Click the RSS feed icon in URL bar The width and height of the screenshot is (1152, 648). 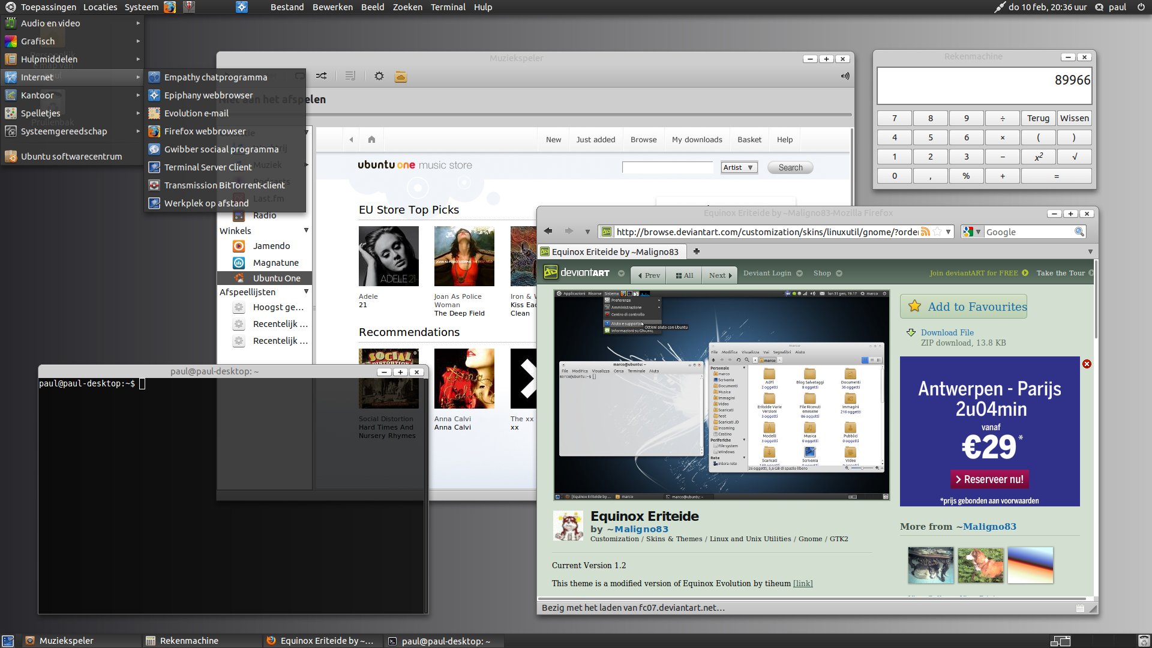coord(925,232)
